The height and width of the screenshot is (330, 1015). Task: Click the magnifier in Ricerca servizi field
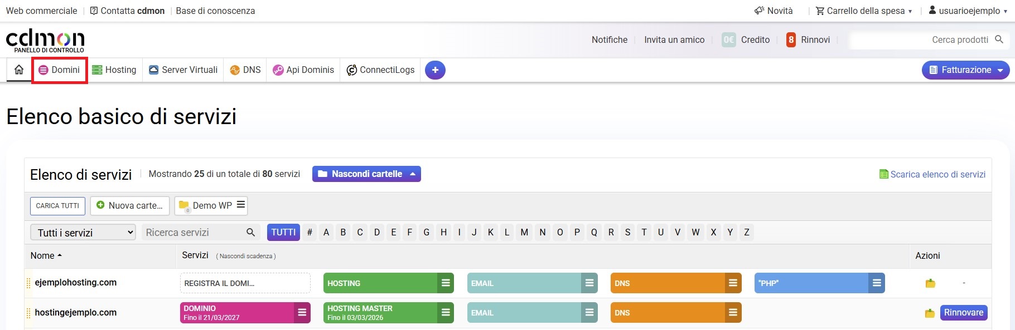tap(250, 233)
